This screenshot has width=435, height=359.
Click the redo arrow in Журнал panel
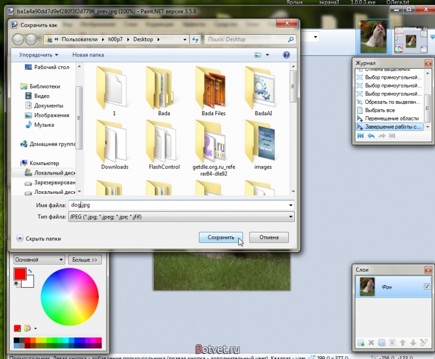click(x=382, y=136)
